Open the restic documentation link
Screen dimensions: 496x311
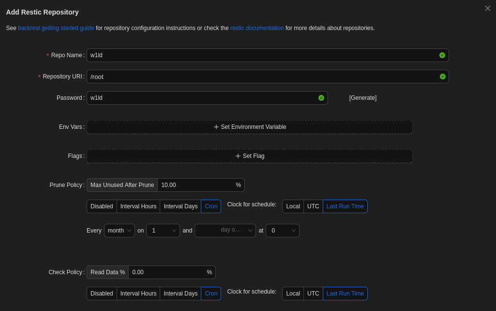[256, 28]
